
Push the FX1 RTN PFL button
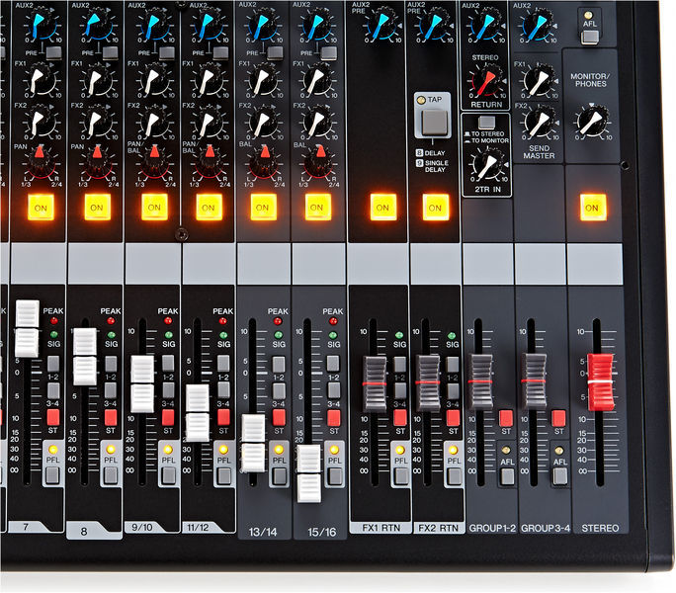pyautogui.click(x=400, y=475)
